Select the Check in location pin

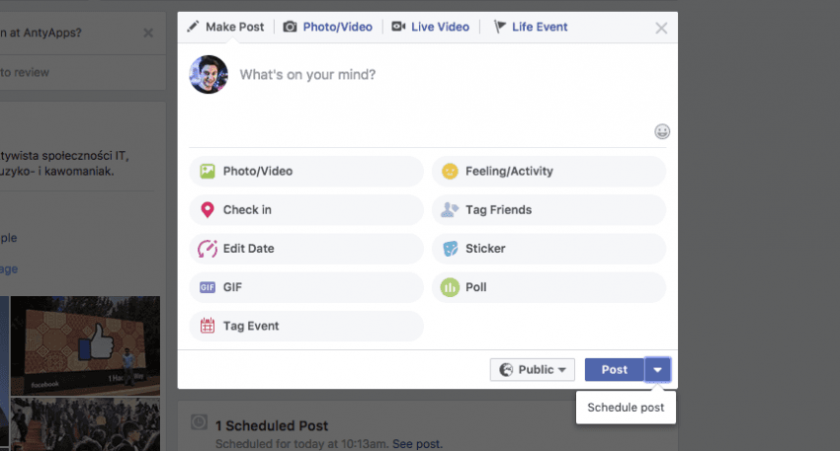point(208,210)
